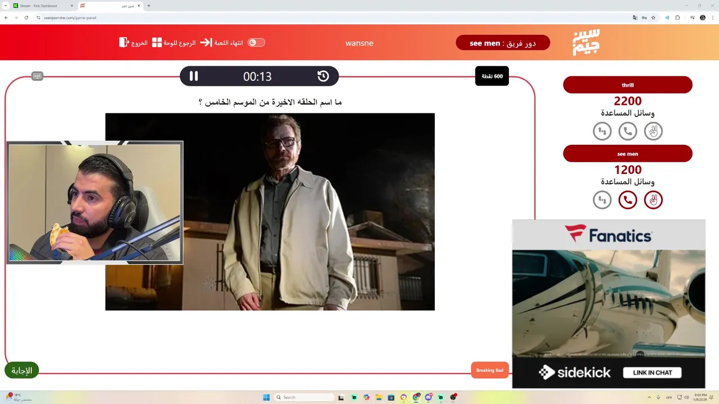Image resolution: width=719 pixels, height=404 pixels.
Task: Click the end game arrow icon
Action: [x=206, y=43]
